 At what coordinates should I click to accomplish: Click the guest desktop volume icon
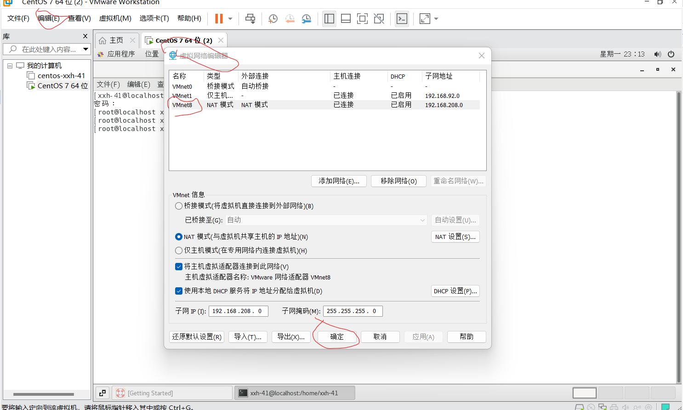(658, 54)
